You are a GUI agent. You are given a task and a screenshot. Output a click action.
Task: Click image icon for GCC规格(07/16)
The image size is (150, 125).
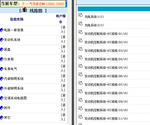[81, 83]
